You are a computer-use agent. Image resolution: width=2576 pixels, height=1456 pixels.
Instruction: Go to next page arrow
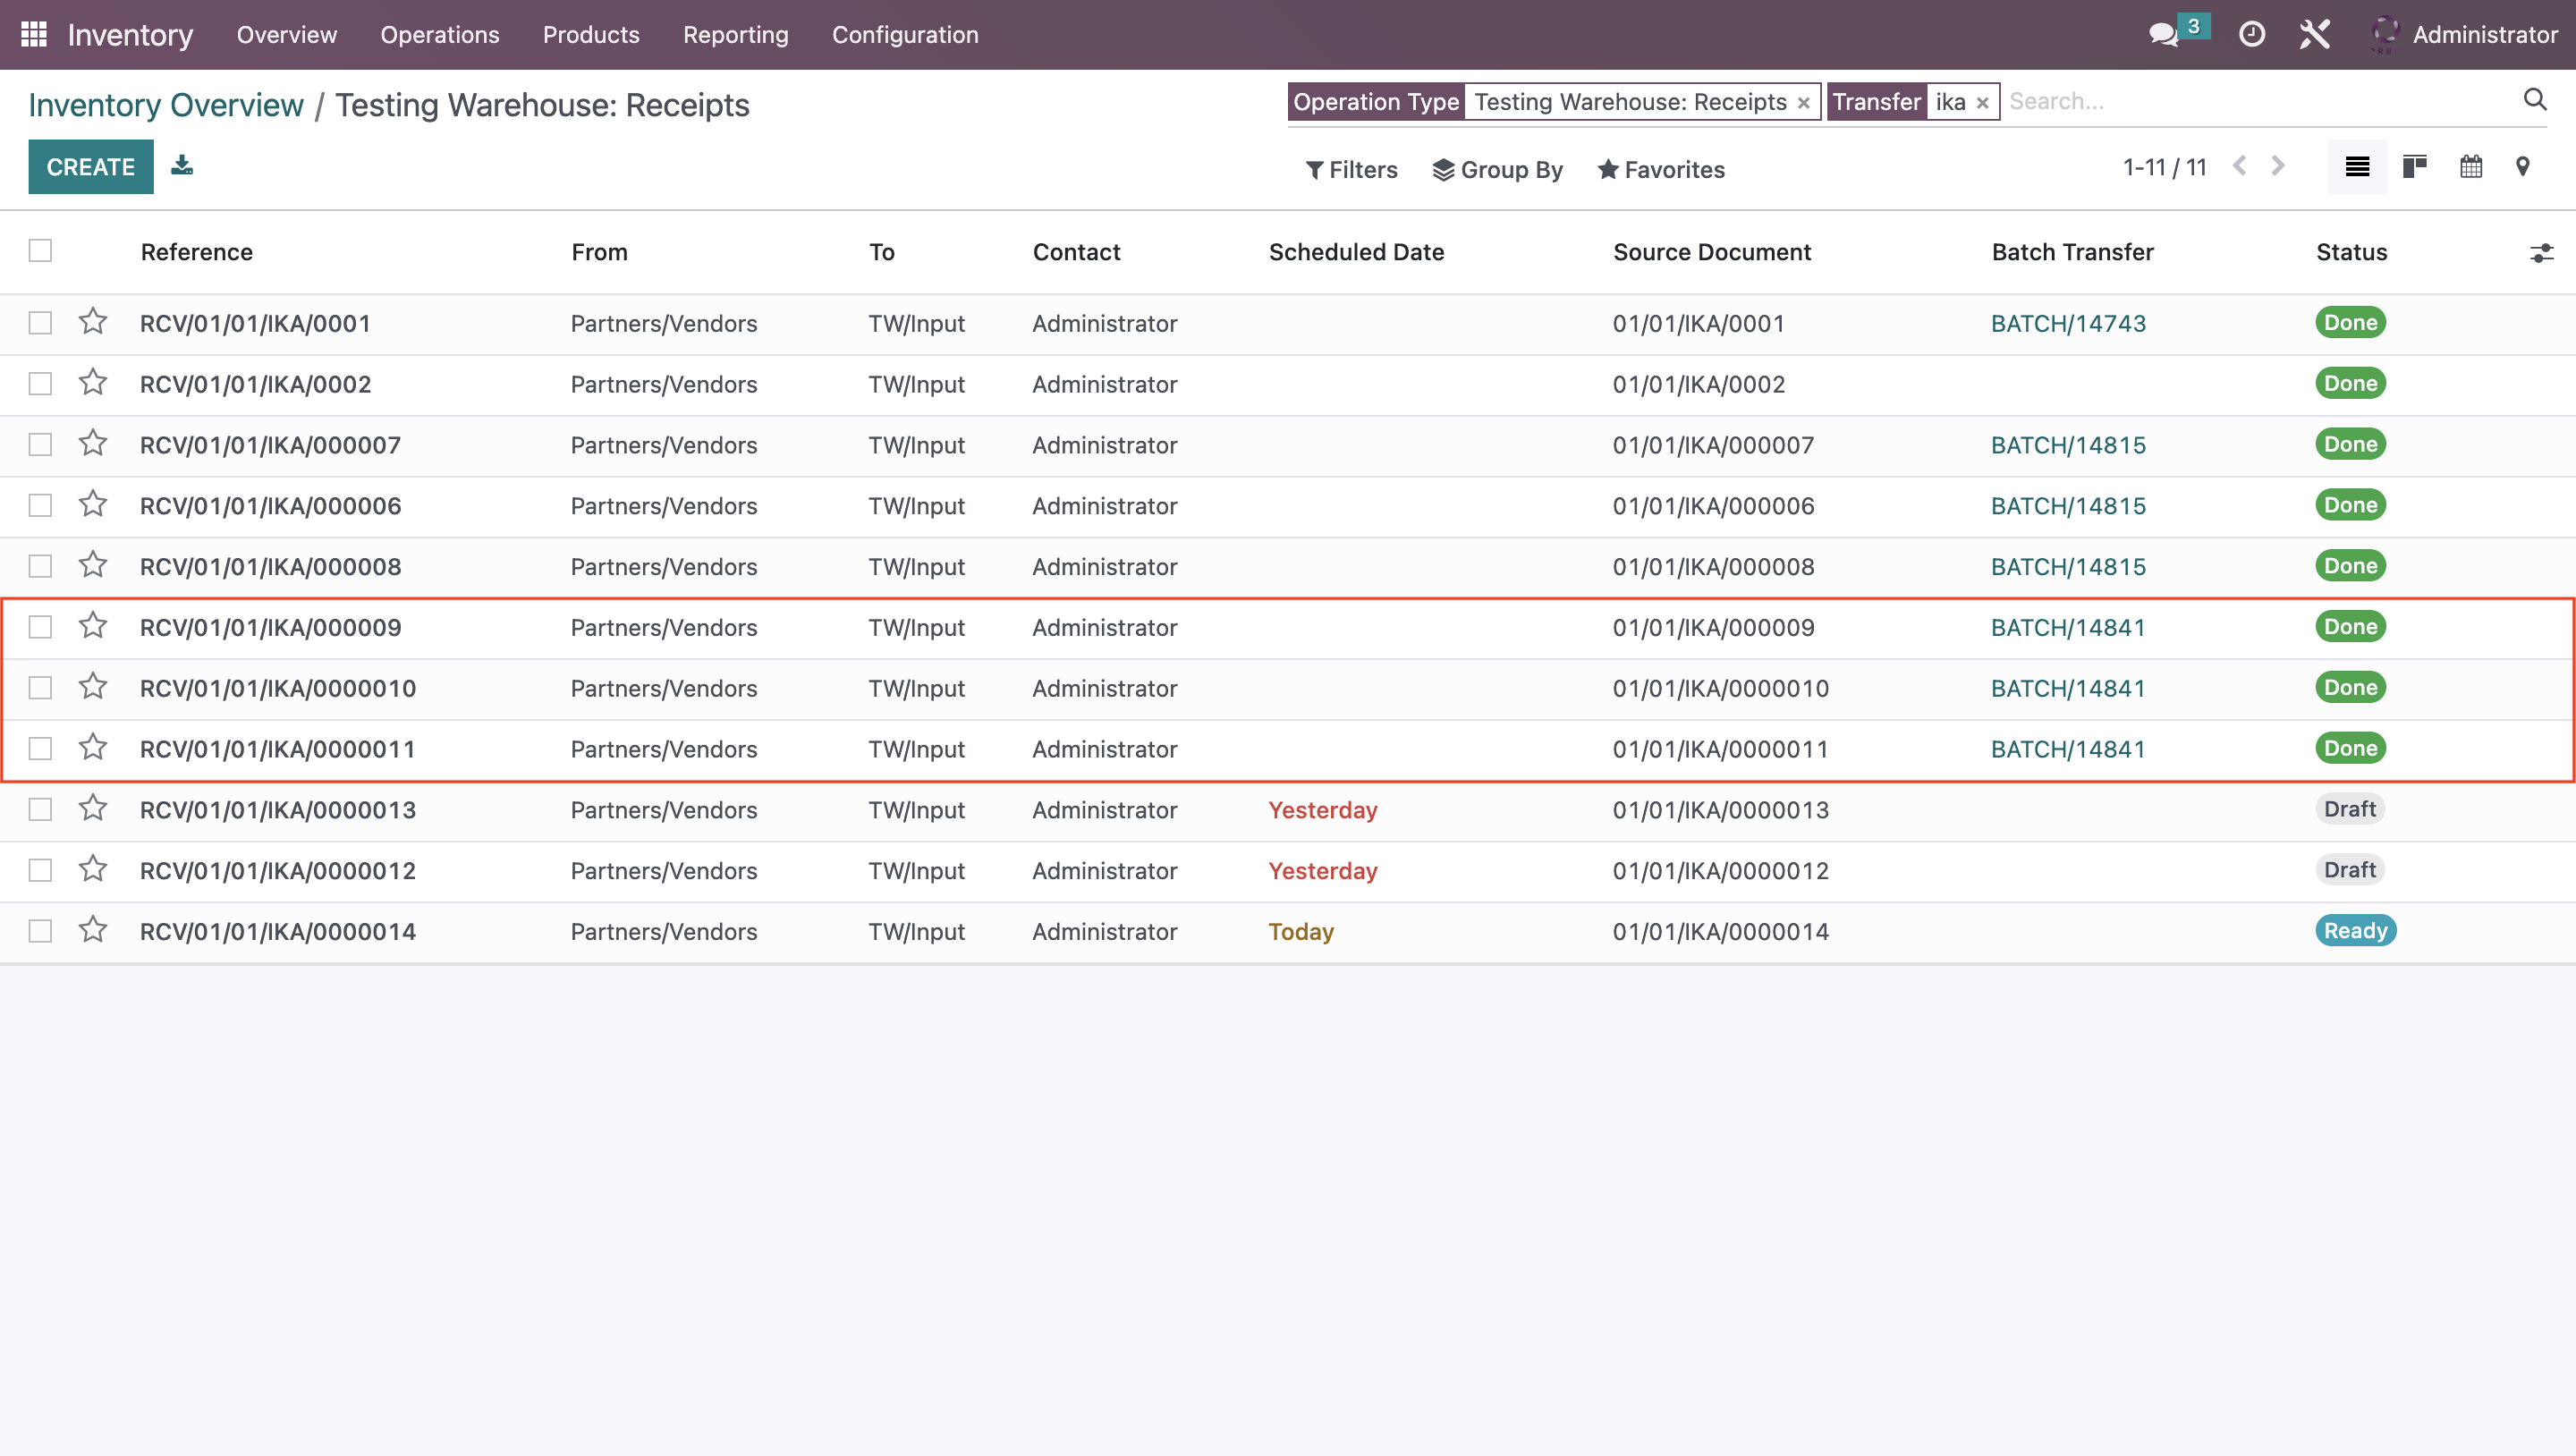tap(2277, 166)
